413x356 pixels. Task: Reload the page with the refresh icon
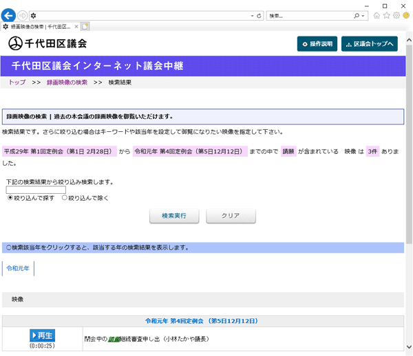259,16
